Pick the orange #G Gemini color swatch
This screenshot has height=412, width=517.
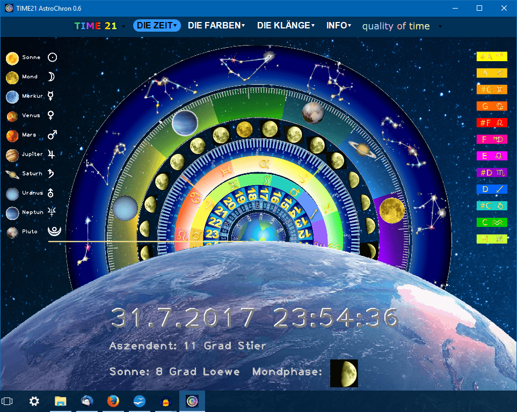tap(492, 90)
